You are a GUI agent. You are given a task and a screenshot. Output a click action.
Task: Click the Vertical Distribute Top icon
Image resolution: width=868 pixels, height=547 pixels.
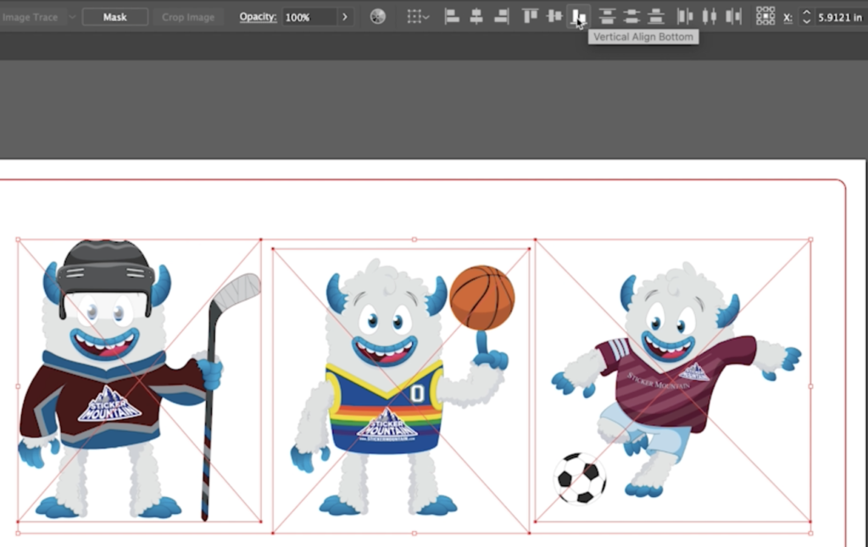click(x=607, y=17)
